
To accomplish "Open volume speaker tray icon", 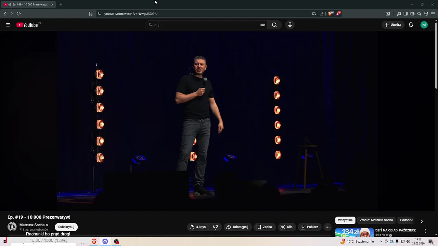I will (408, 242).
